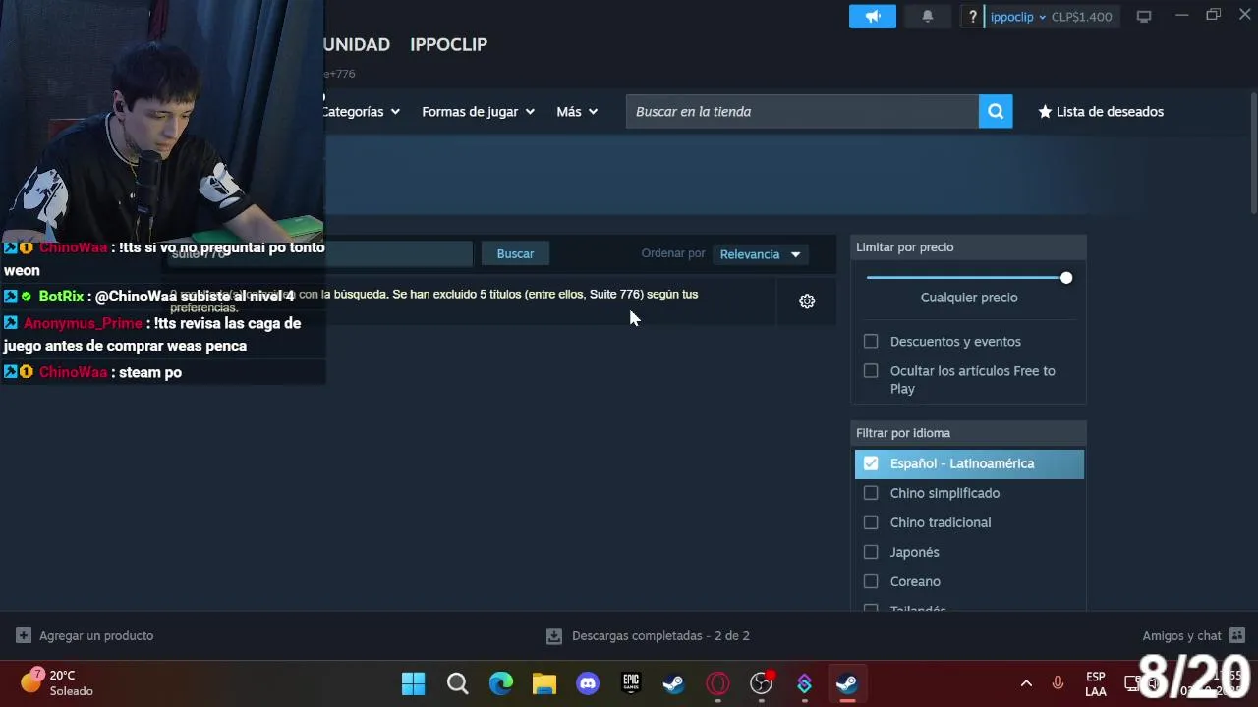The image size is (1258, 707).
Task: Open Lista de deseados wishlist
Action: [x=1101, y=112]
